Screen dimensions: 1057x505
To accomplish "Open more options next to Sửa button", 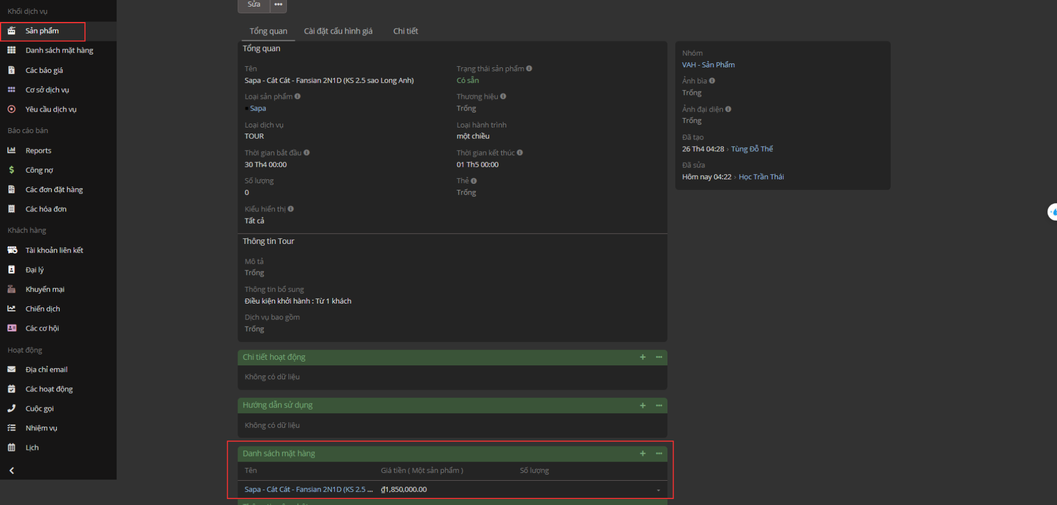I will tap(278, 4).
